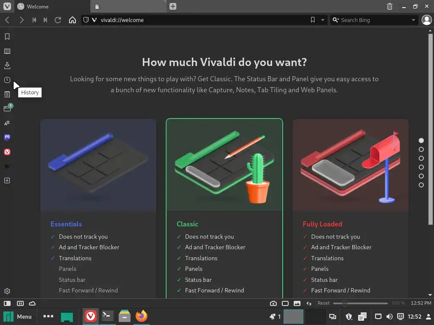
Task: Reload the current page
Action: 58,20
